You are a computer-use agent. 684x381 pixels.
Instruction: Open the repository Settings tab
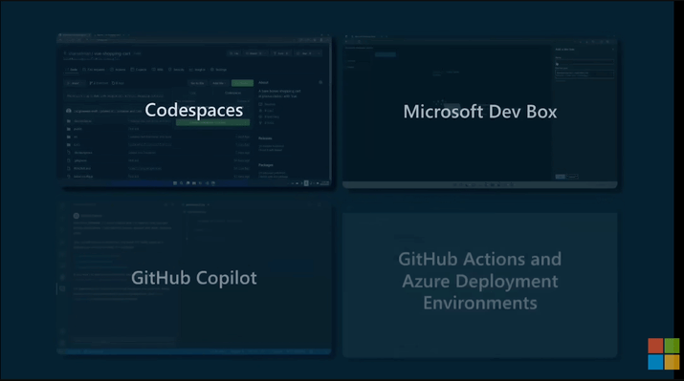tap(219, 70)
